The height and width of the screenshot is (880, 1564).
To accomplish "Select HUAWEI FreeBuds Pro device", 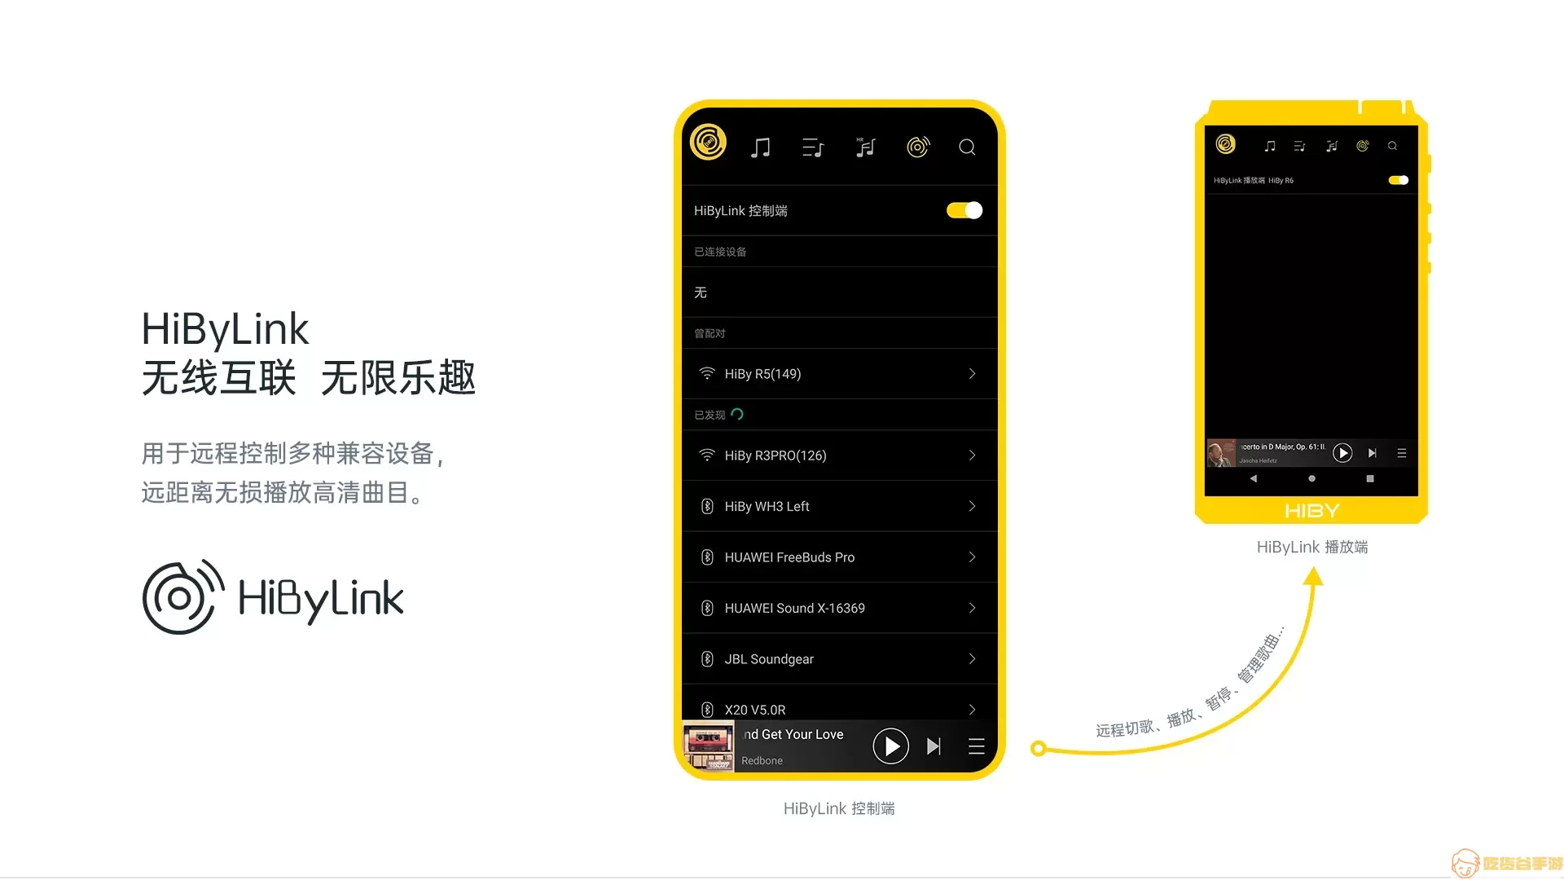I will coord(838,557).
